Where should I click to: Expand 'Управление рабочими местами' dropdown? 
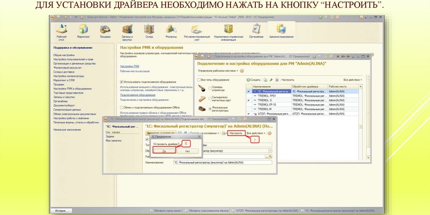click(218, 71)
